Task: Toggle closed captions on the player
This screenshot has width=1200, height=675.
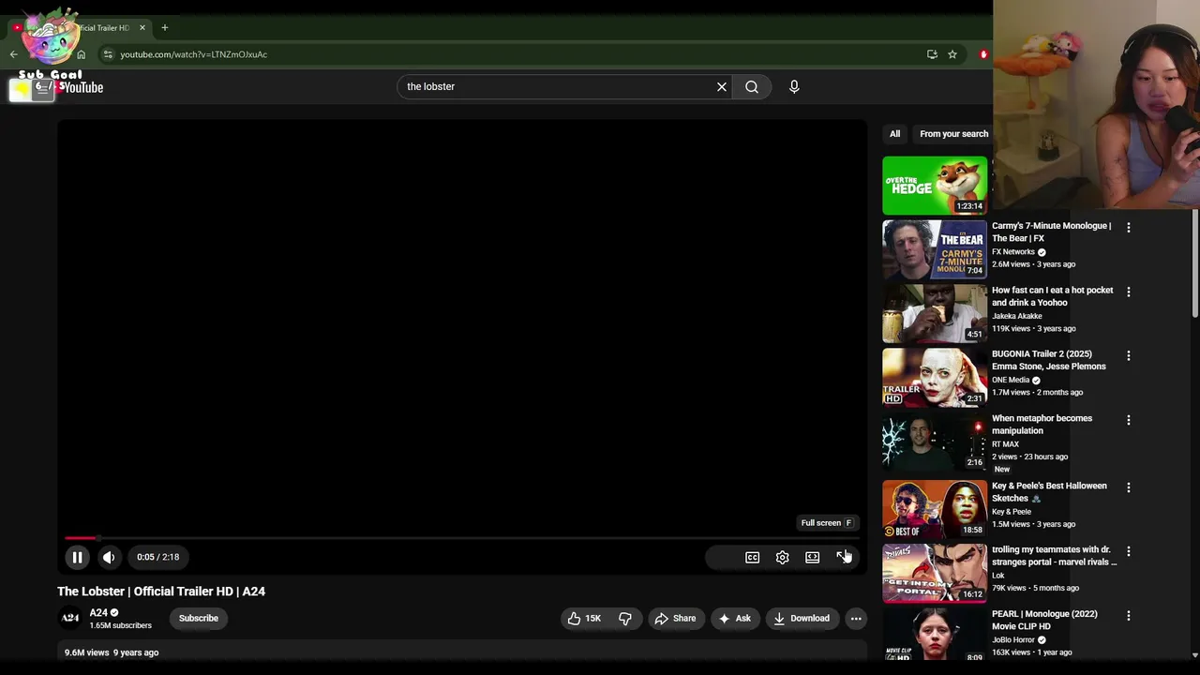Action: (752, 557)
